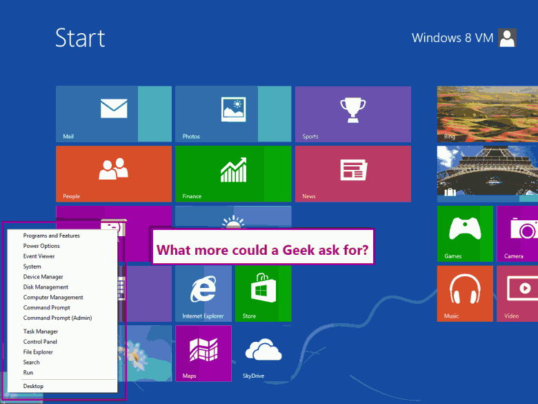Open the Eiffel Tower travel tile

[x=488, y=174]
